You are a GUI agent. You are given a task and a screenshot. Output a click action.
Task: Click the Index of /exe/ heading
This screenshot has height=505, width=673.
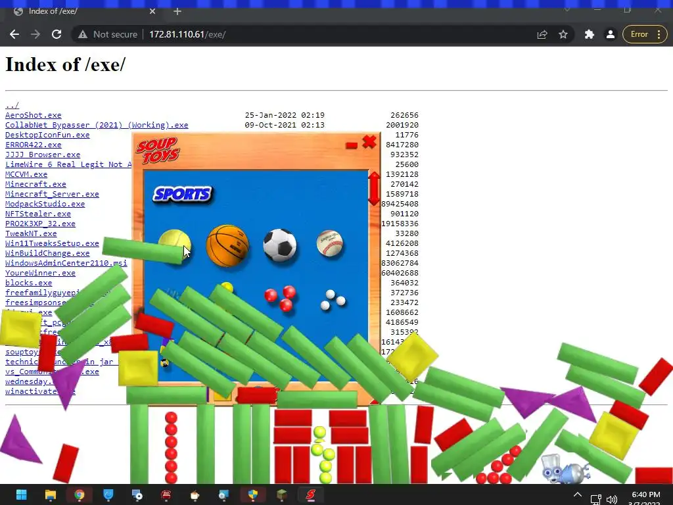pyautogui.click(x=65, y=64)
